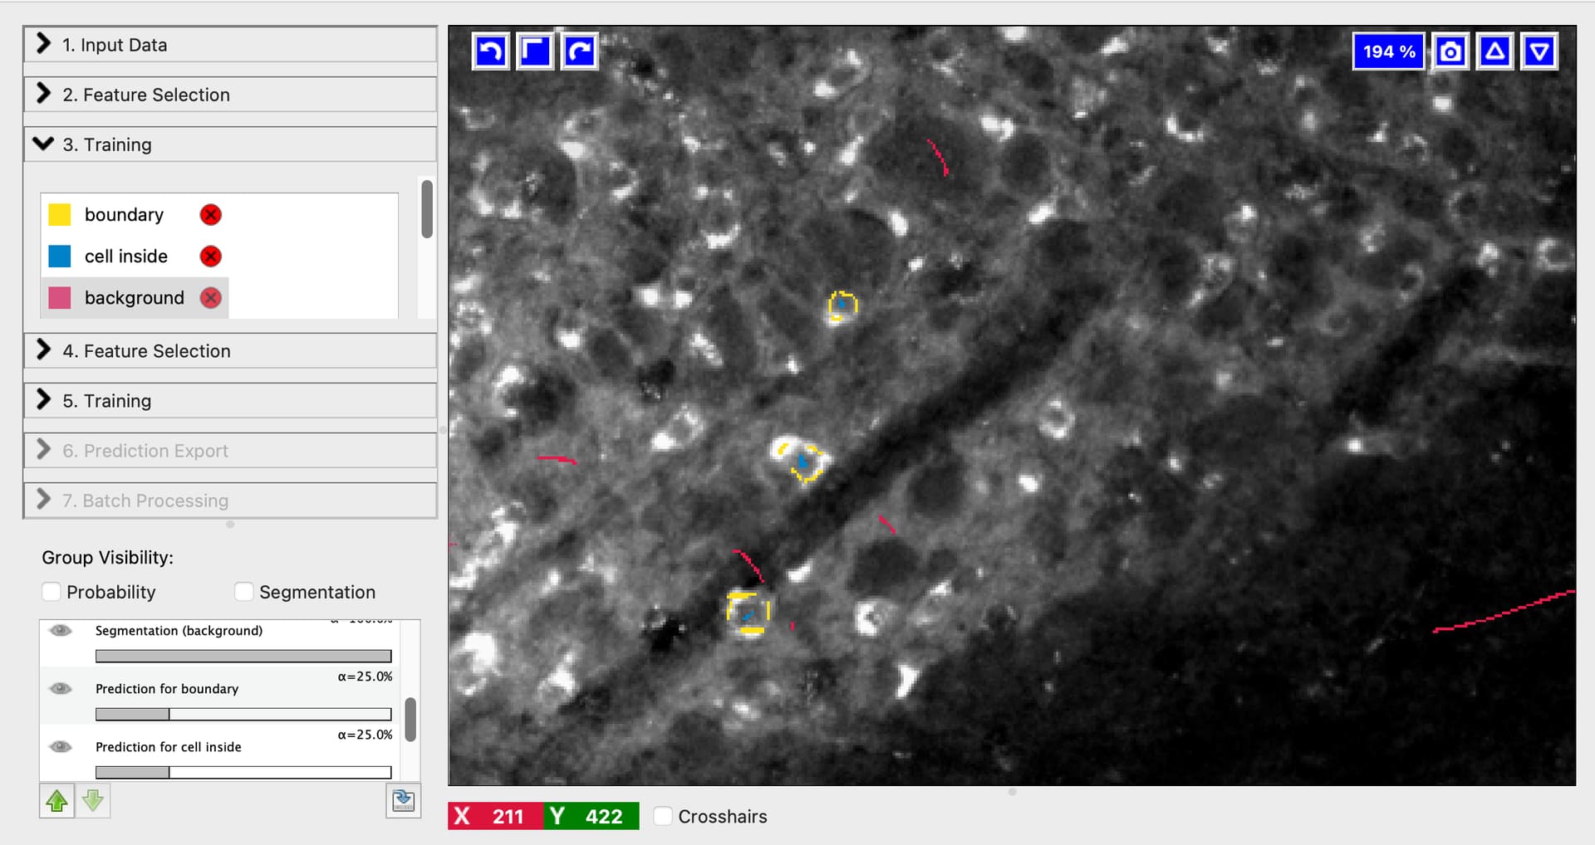
Task: Collapse the 3. Training section
Action: tap(230, 144)
